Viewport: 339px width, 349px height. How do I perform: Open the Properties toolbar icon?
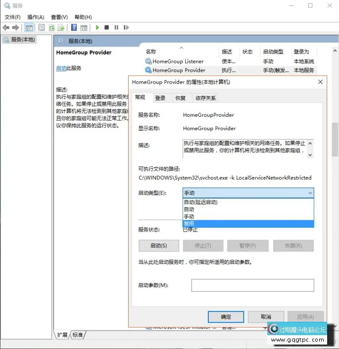(42, 28)
